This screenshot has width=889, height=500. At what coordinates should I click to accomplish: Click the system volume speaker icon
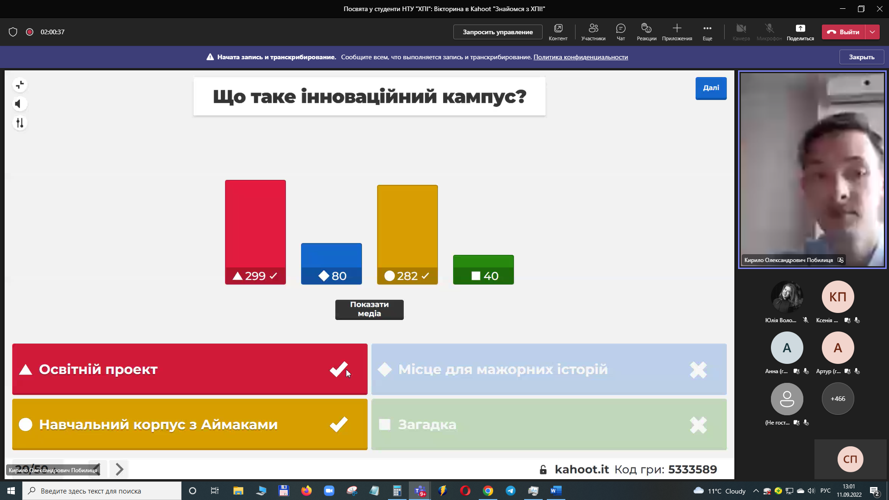point(811,491)
